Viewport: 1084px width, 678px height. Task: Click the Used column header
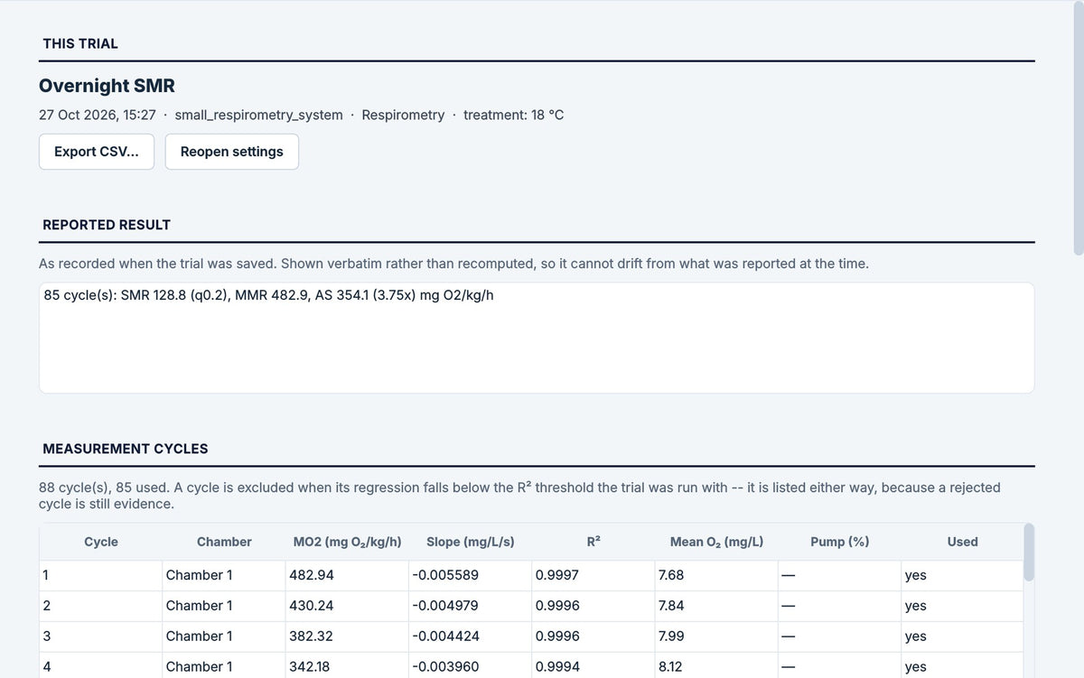click(x=963, y=542)
